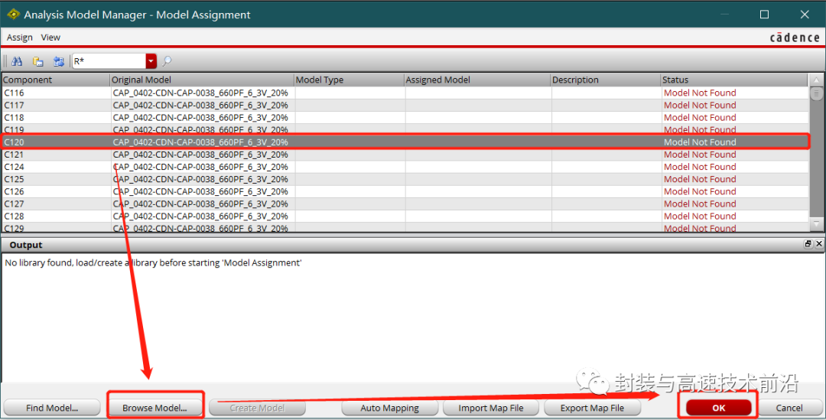Select the C116 component row
This screenshot has width=826, height=420.
405,93
